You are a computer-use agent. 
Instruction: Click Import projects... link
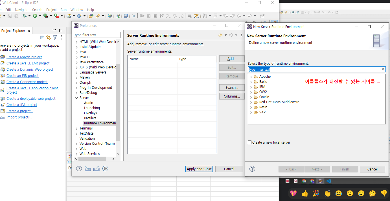[19, 117]
